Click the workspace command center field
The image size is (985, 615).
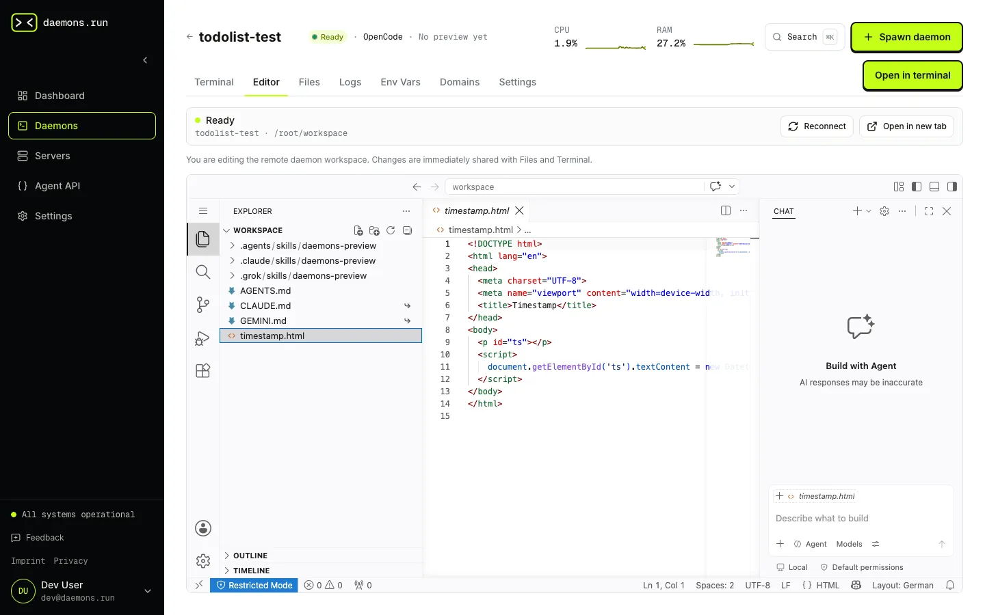pyautogui.click(x=575, y=187)
